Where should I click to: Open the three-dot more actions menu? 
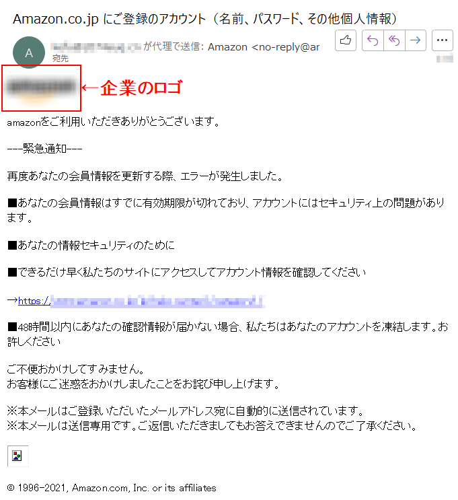442,40
